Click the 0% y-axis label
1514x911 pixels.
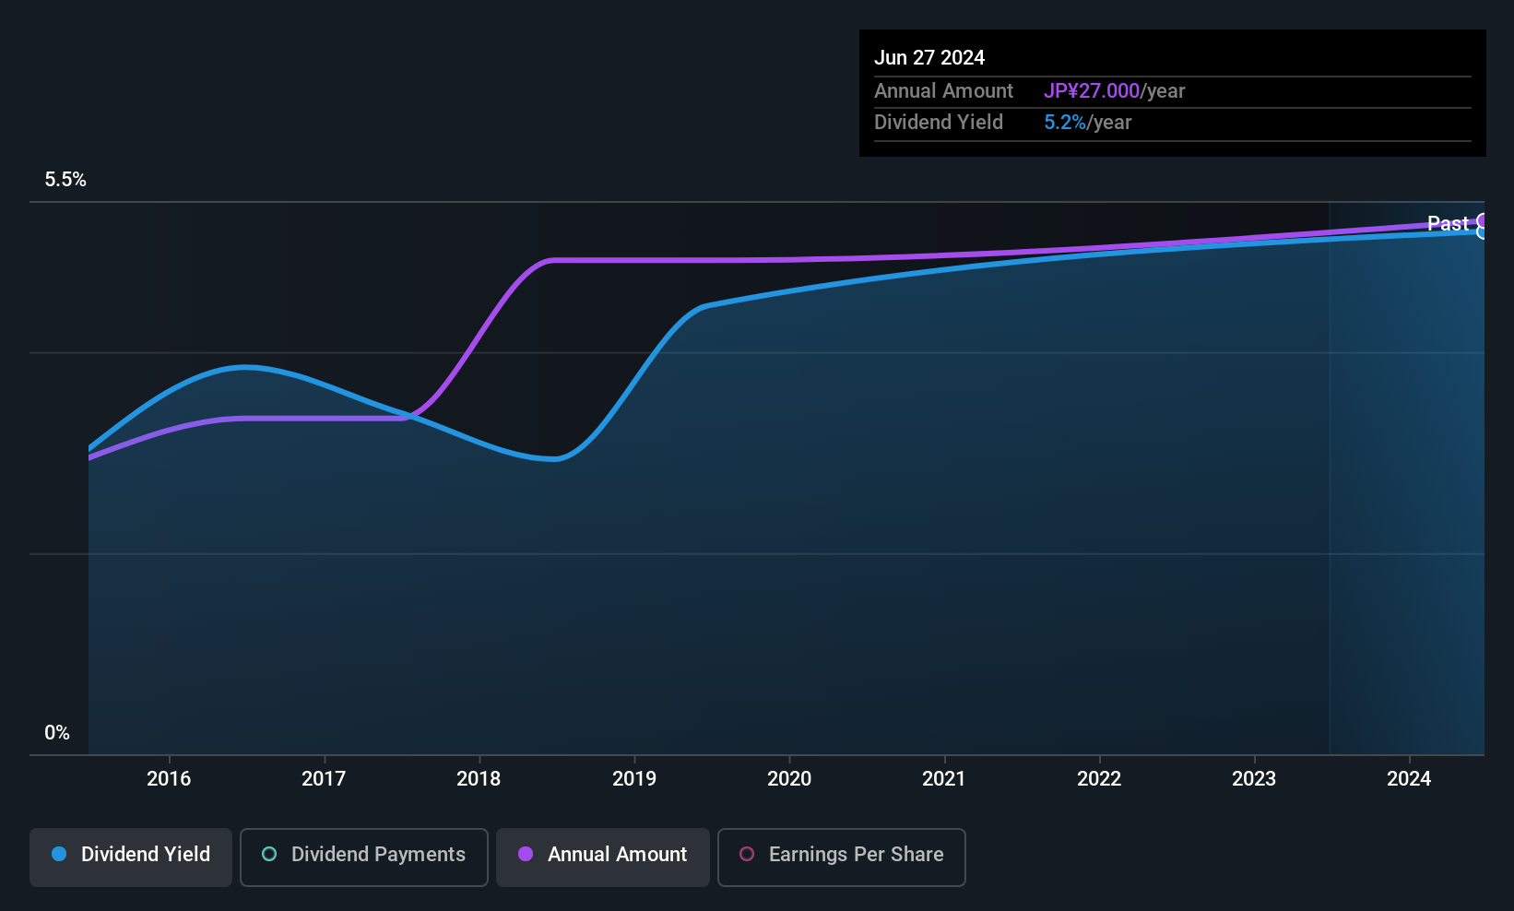pyautogui.click(x=57, y=733)
